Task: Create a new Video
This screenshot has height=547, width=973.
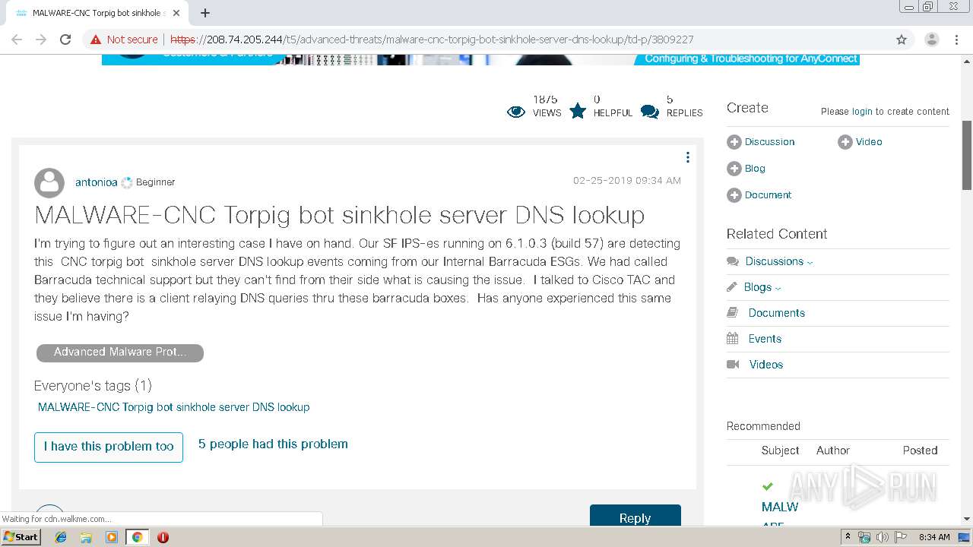Action: point(869,142)
